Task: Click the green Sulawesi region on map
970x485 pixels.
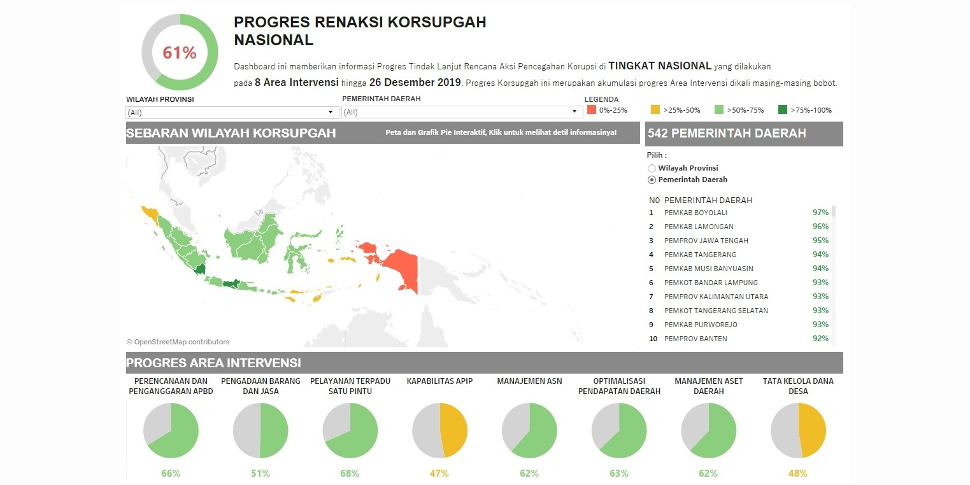Action: pyautogui.click(x=297, y=251)
